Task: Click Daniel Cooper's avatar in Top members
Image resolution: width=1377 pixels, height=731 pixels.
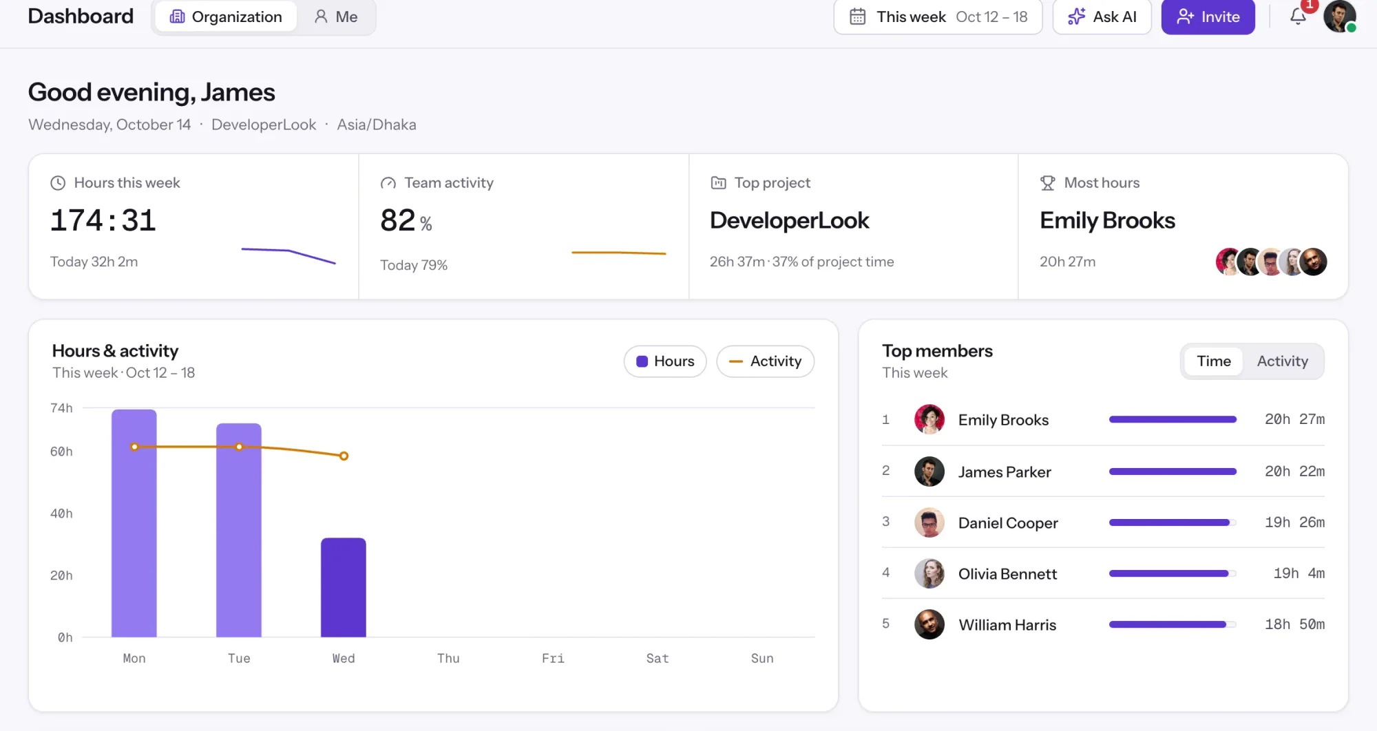Action: 929,522
